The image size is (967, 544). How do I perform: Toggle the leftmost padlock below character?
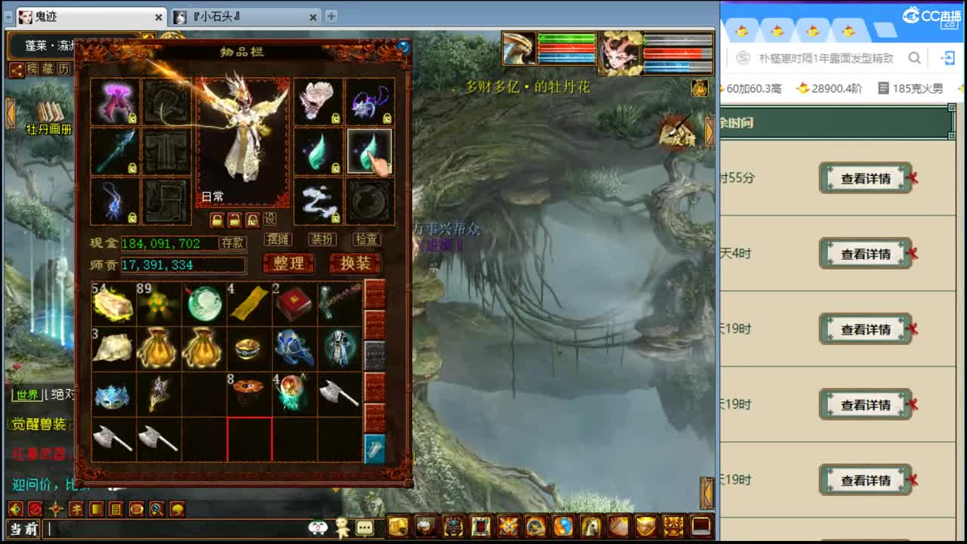[217, 219]
